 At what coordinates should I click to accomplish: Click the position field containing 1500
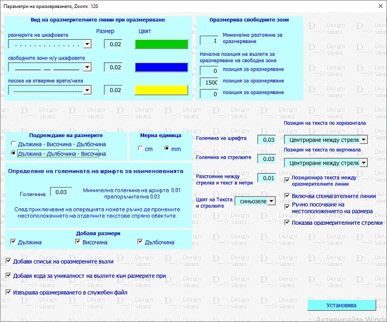coord(209,82)
